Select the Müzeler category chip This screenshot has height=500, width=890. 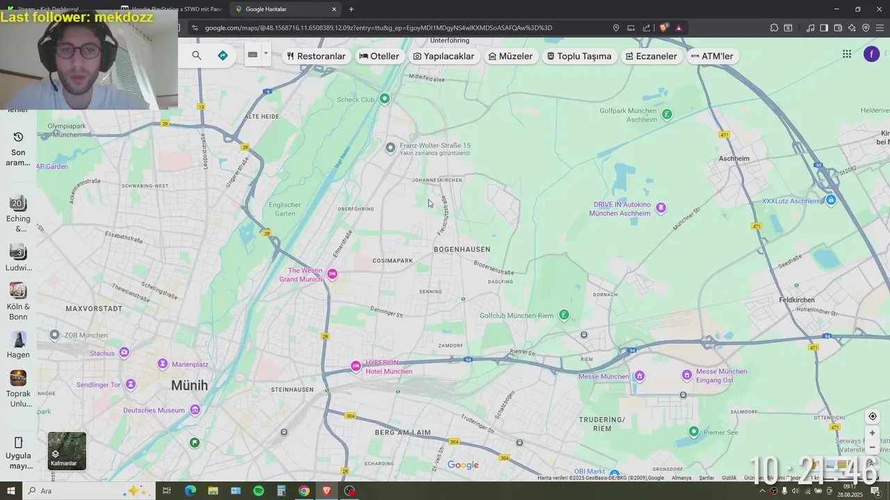coord(510,56)
